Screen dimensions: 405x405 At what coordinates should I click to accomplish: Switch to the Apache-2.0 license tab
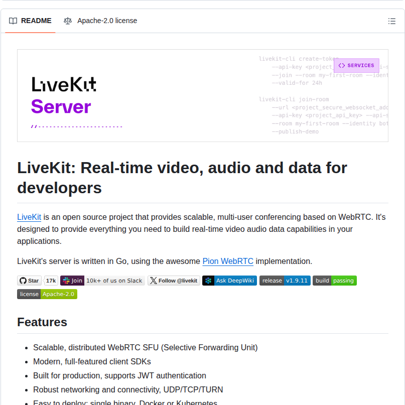click(x=102, y=21)
